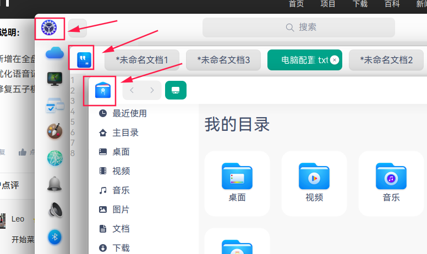Open 桌面 in the sidebar
The height and width of the screenshot is (254, 427).
point(114,152)
